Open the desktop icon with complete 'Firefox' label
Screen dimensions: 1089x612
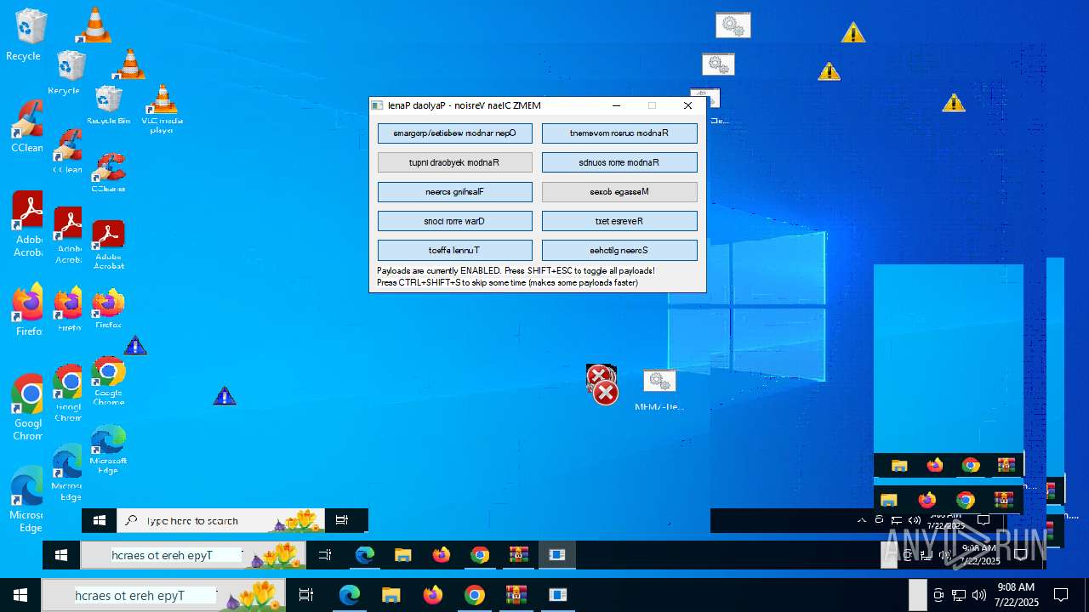pos(108,309)
